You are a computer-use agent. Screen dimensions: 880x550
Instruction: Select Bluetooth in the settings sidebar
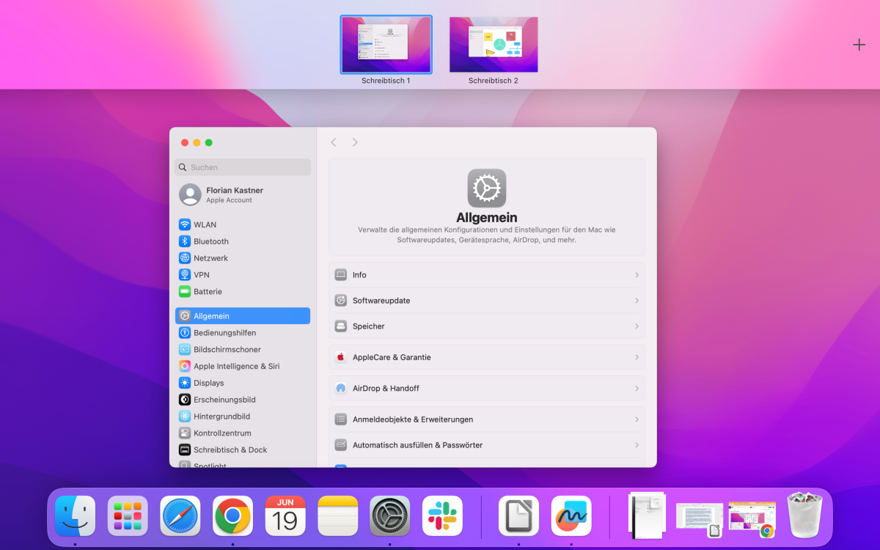(x=208, y=241)
